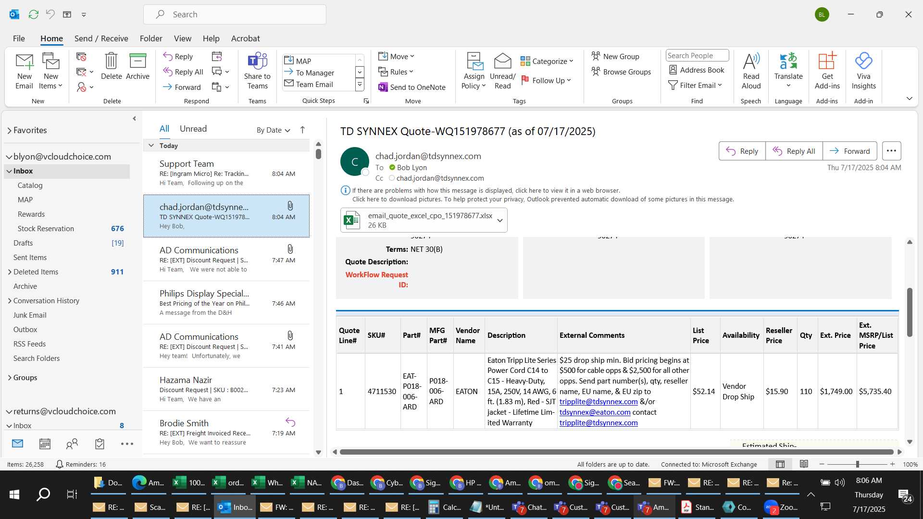This screenshot has height=519, width=923.
Task: Switch to Calendar view in navigation bar
Action: click(45, 444)
